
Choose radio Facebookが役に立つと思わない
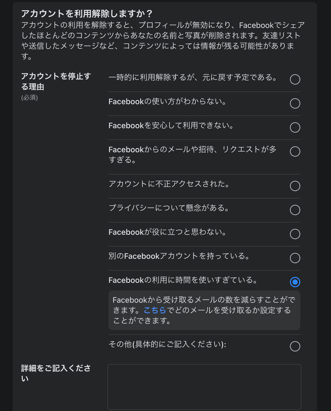point(295,234)
